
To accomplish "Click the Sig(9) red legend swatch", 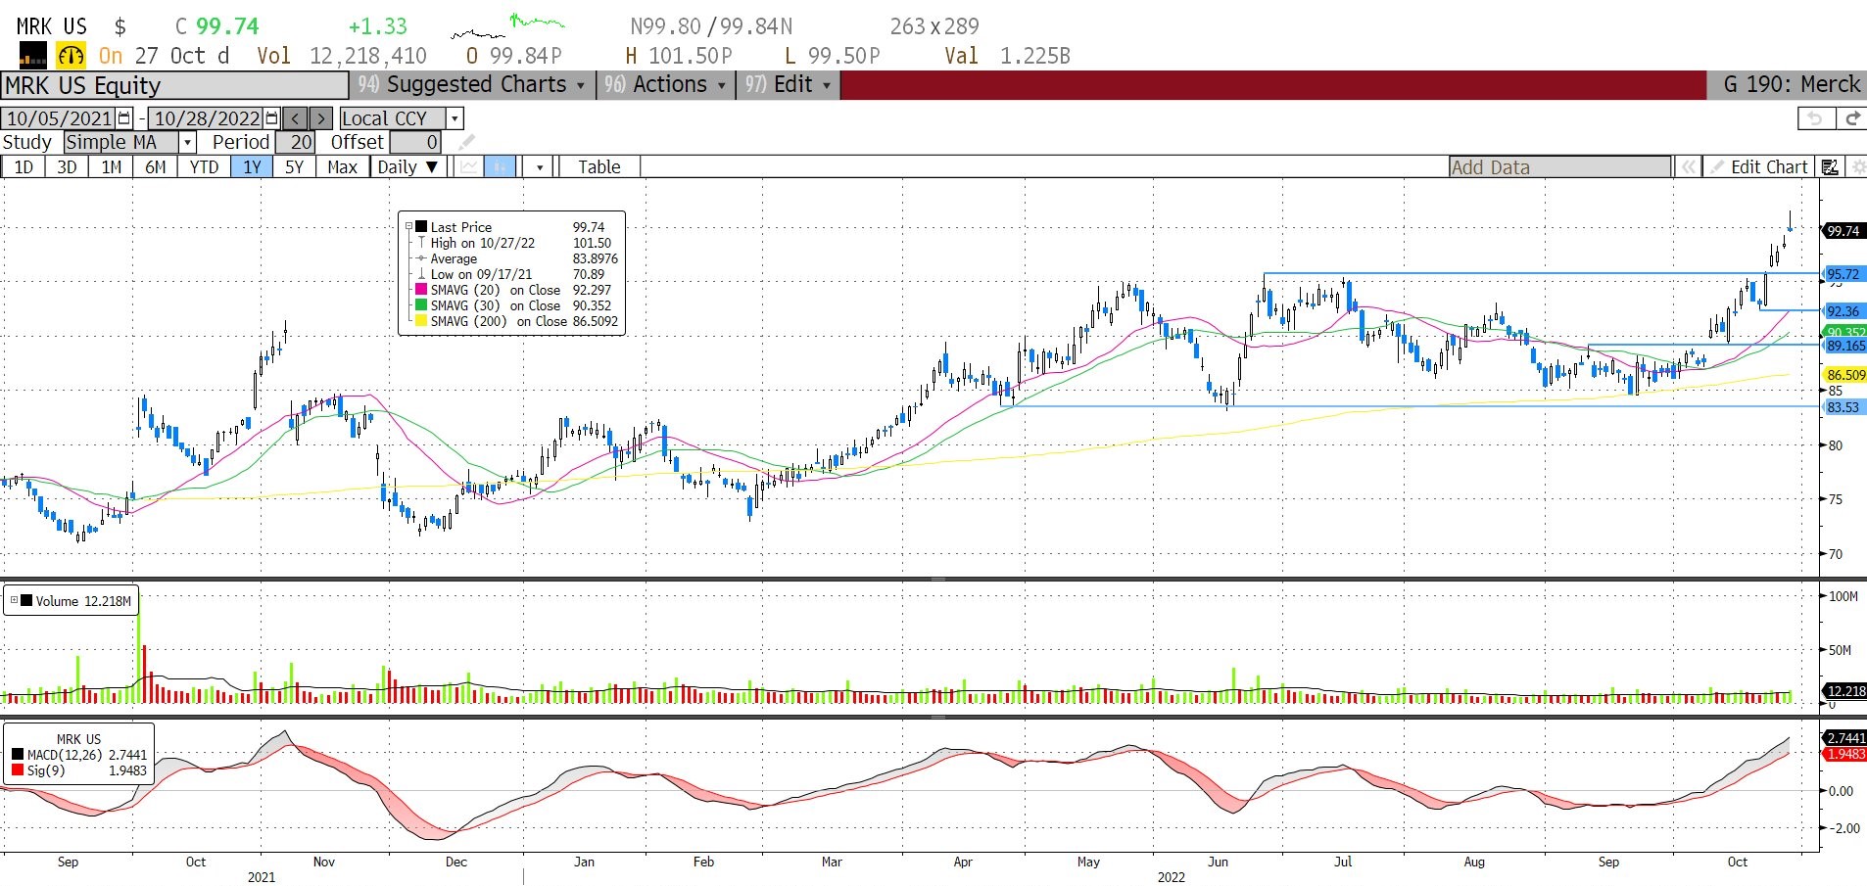I will (x=18, y=770).
